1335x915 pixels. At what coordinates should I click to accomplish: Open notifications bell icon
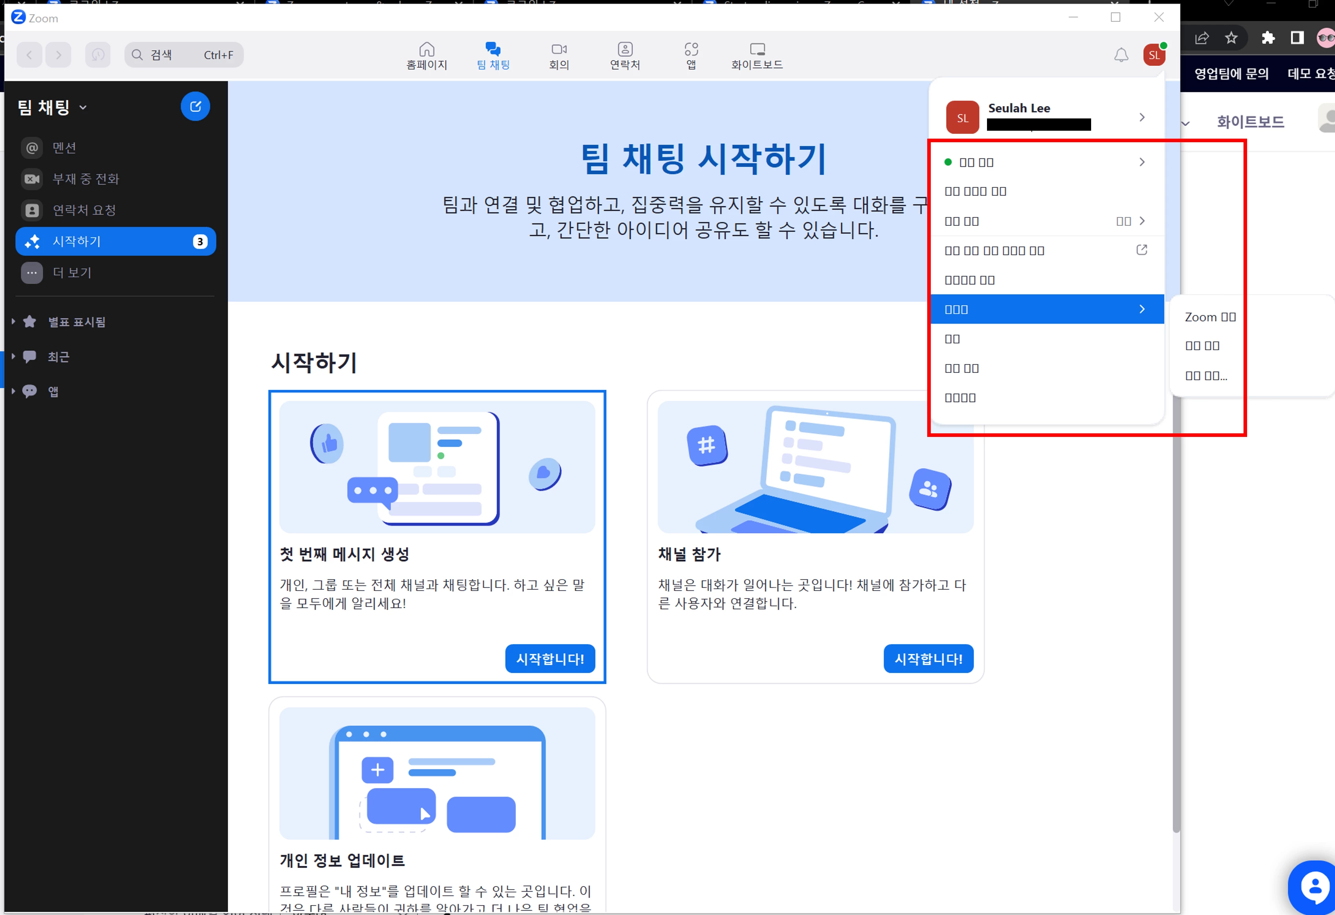[x=1121, y=55]
